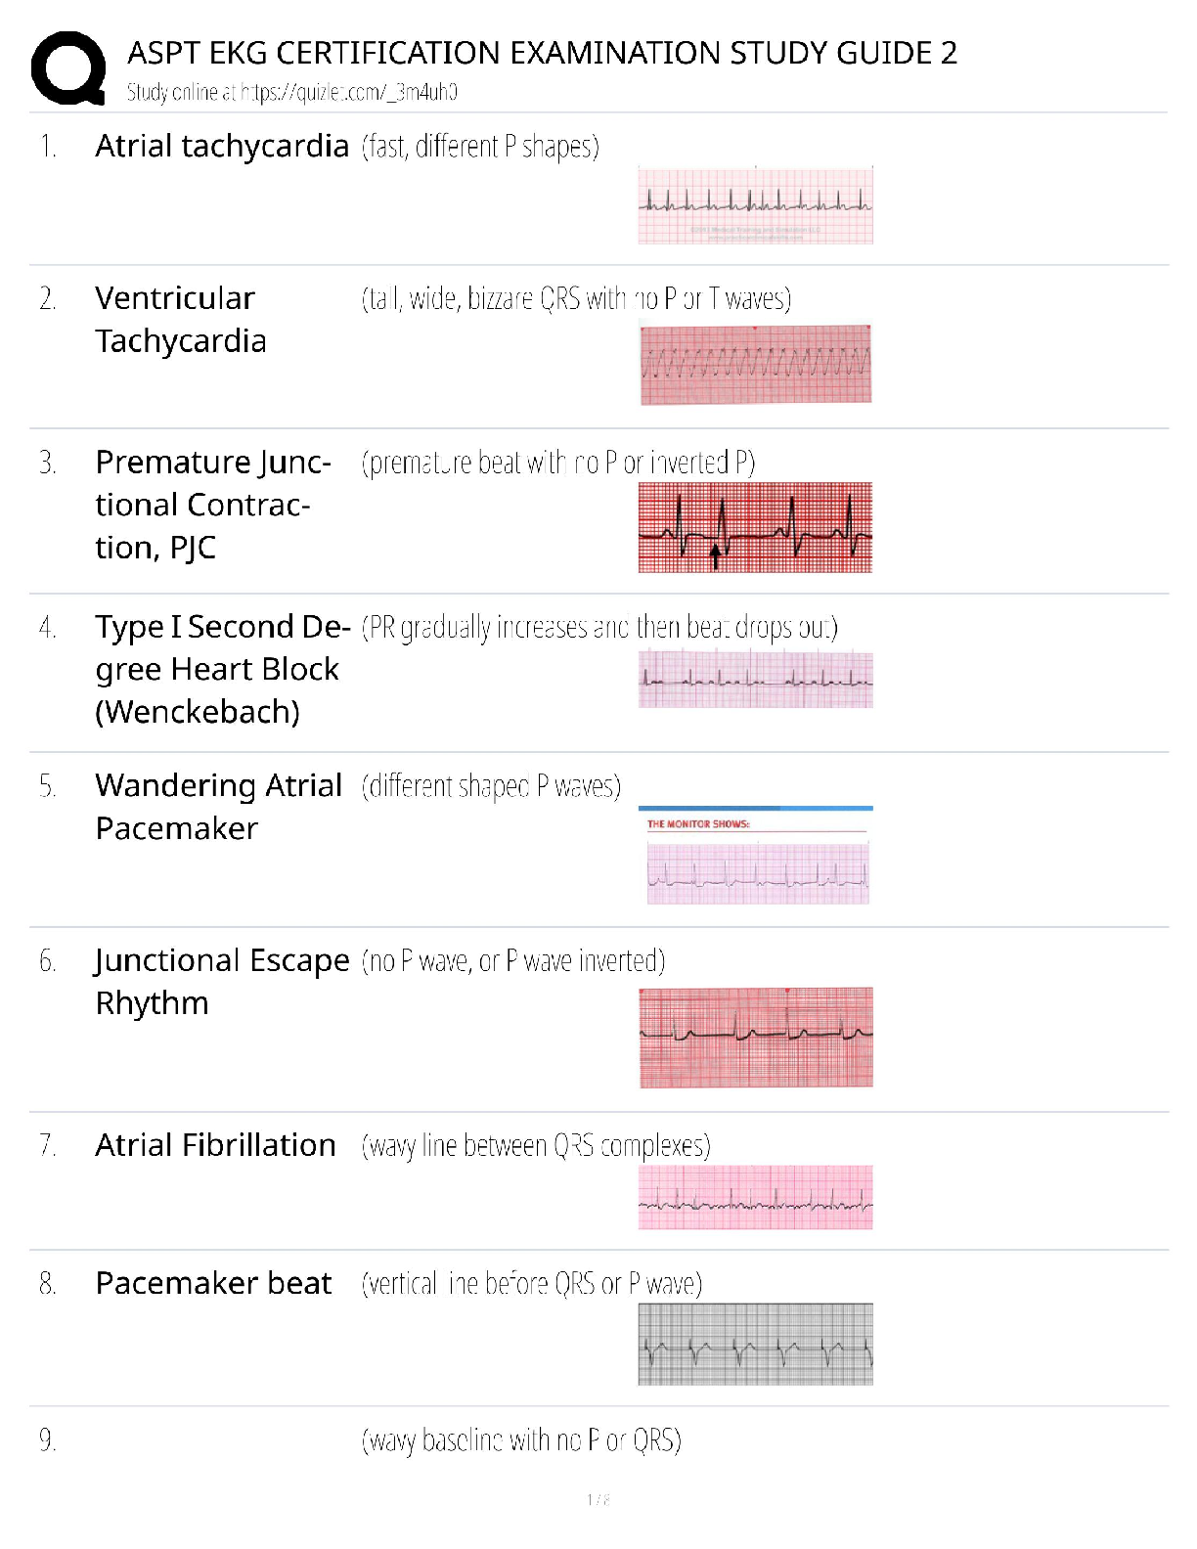Click the Atrial tachycardia EKG strip
This screenshot has width=1197, height=1549.
[x=755, y=205]
